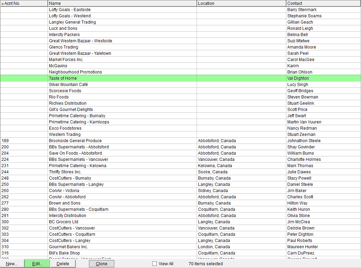Select highlighted Taste of Home row
Screen dimensions: 361x268
[181, 78]
